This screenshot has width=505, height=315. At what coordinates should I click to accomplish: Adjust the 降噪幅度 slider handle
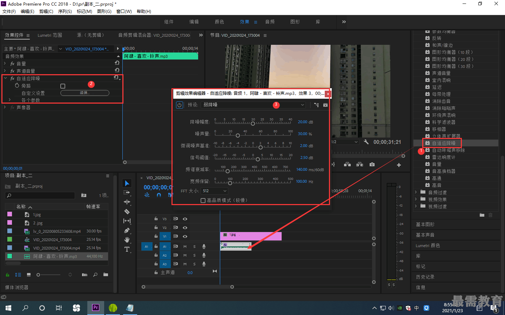point(252,124)
